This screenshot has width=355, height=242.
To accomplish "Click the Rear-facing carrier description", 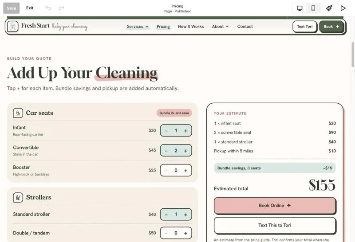I will tap(28, 134).
